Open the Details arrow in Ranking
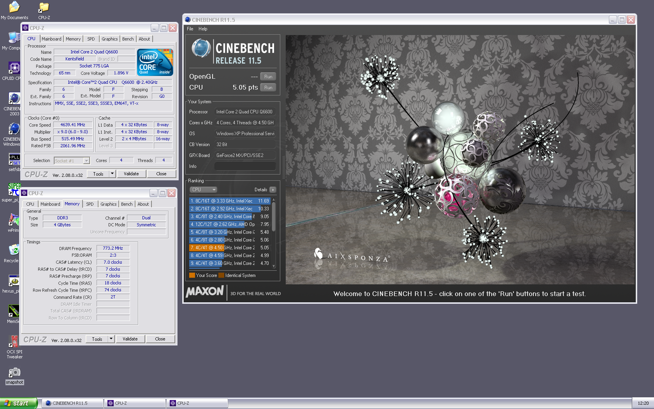Image resolution: width=654 pixels, height=409 pixels. tap(273, 190)
